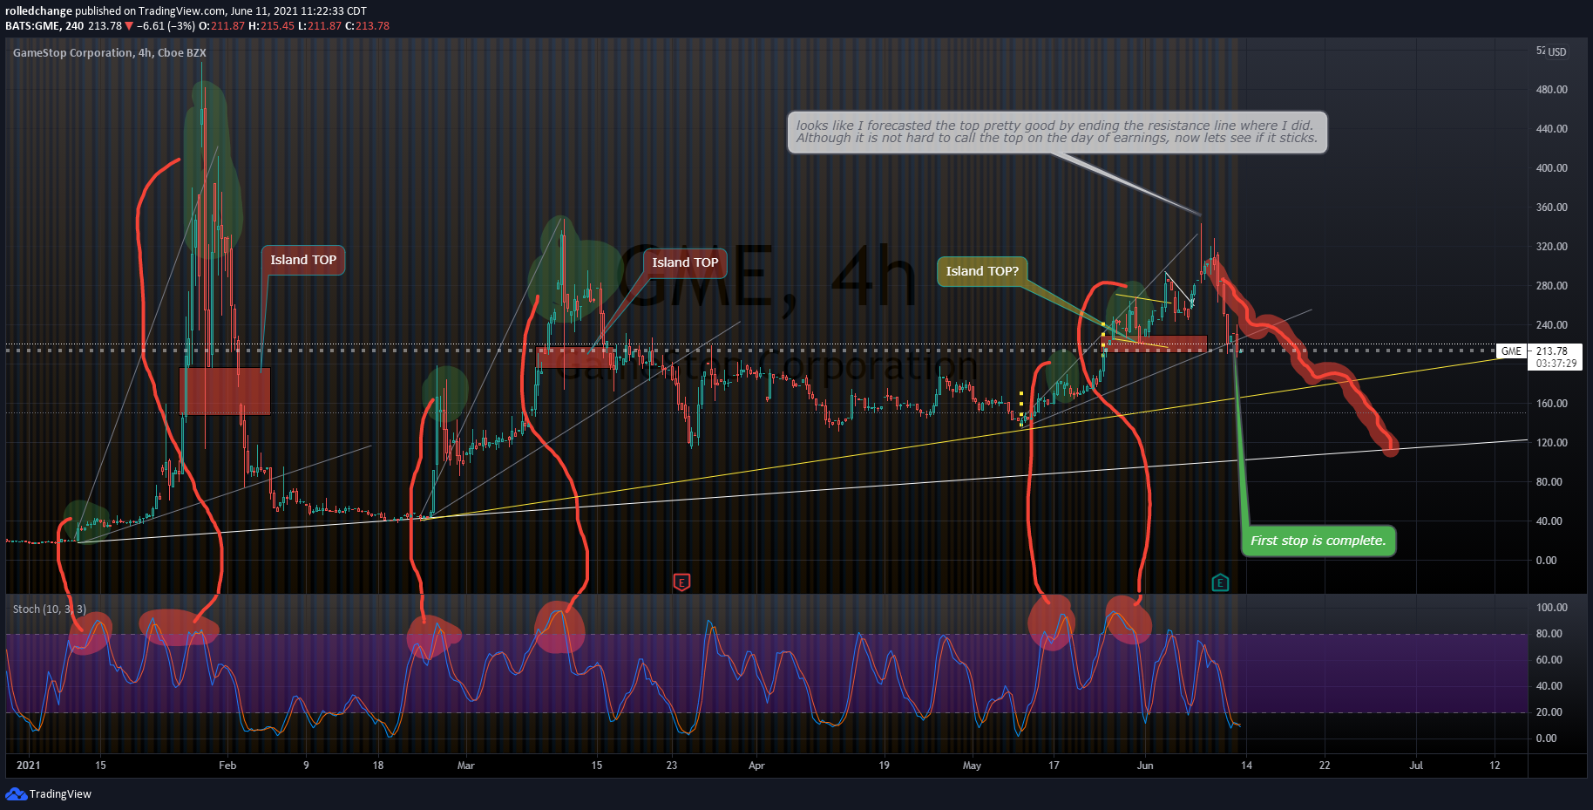The width and height of the screenshot is (1593, 810).
Task: Click the 'GameStop Corporation, 4h, Cboe BZX' title
Action: point(110,52)
